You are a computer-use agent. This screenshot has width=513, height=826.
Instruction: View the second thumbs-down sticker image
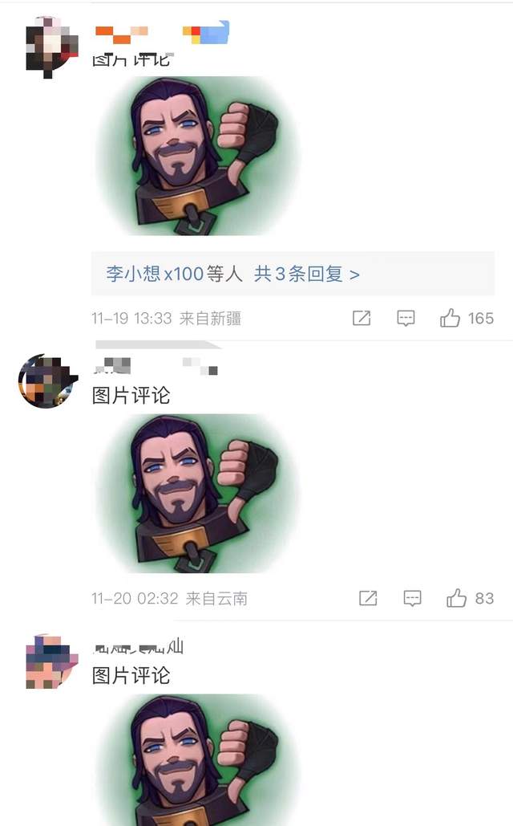click(196, 494)
